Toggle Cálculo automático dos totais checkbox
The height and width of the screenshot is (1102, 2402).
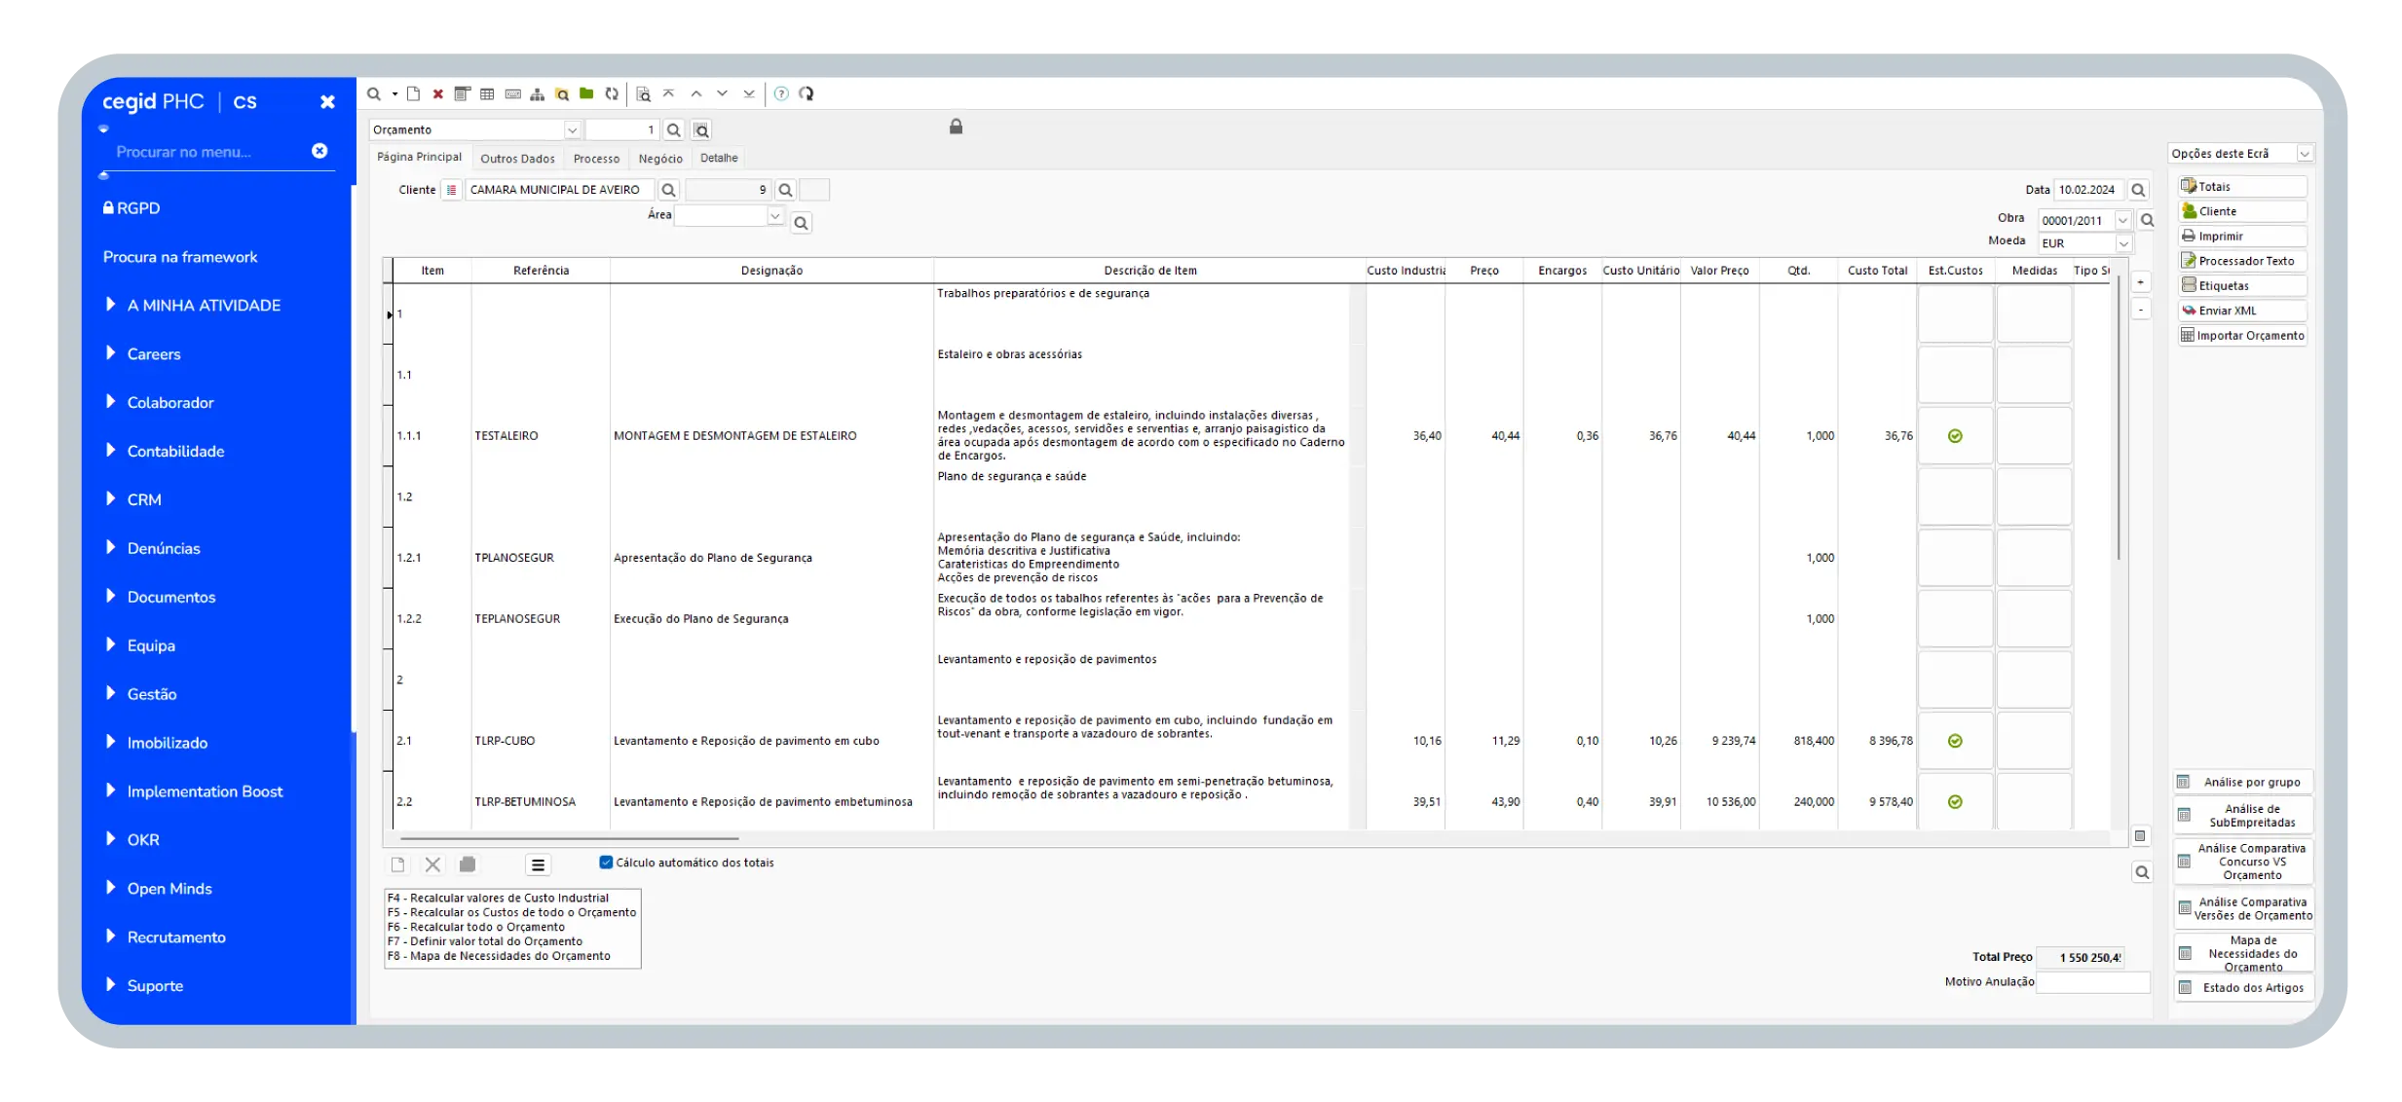click(x=606, y=863)
